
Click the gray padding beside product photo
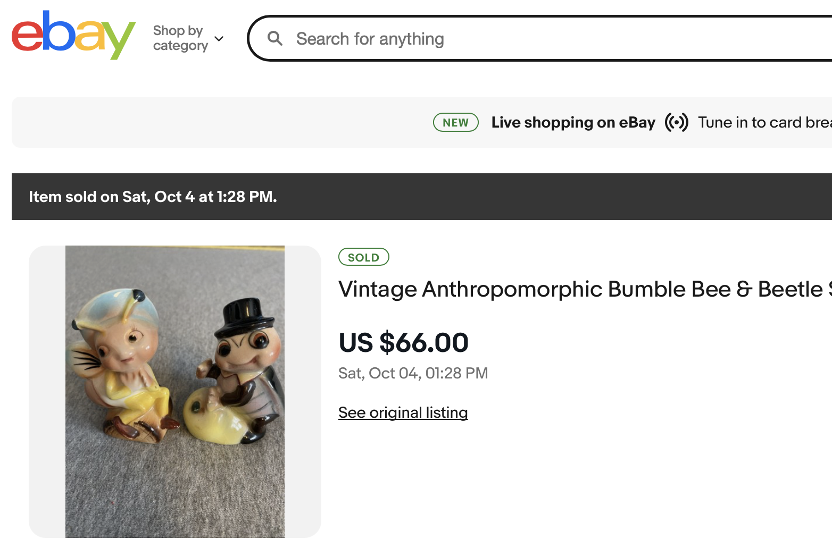click(x=47, y=391)
